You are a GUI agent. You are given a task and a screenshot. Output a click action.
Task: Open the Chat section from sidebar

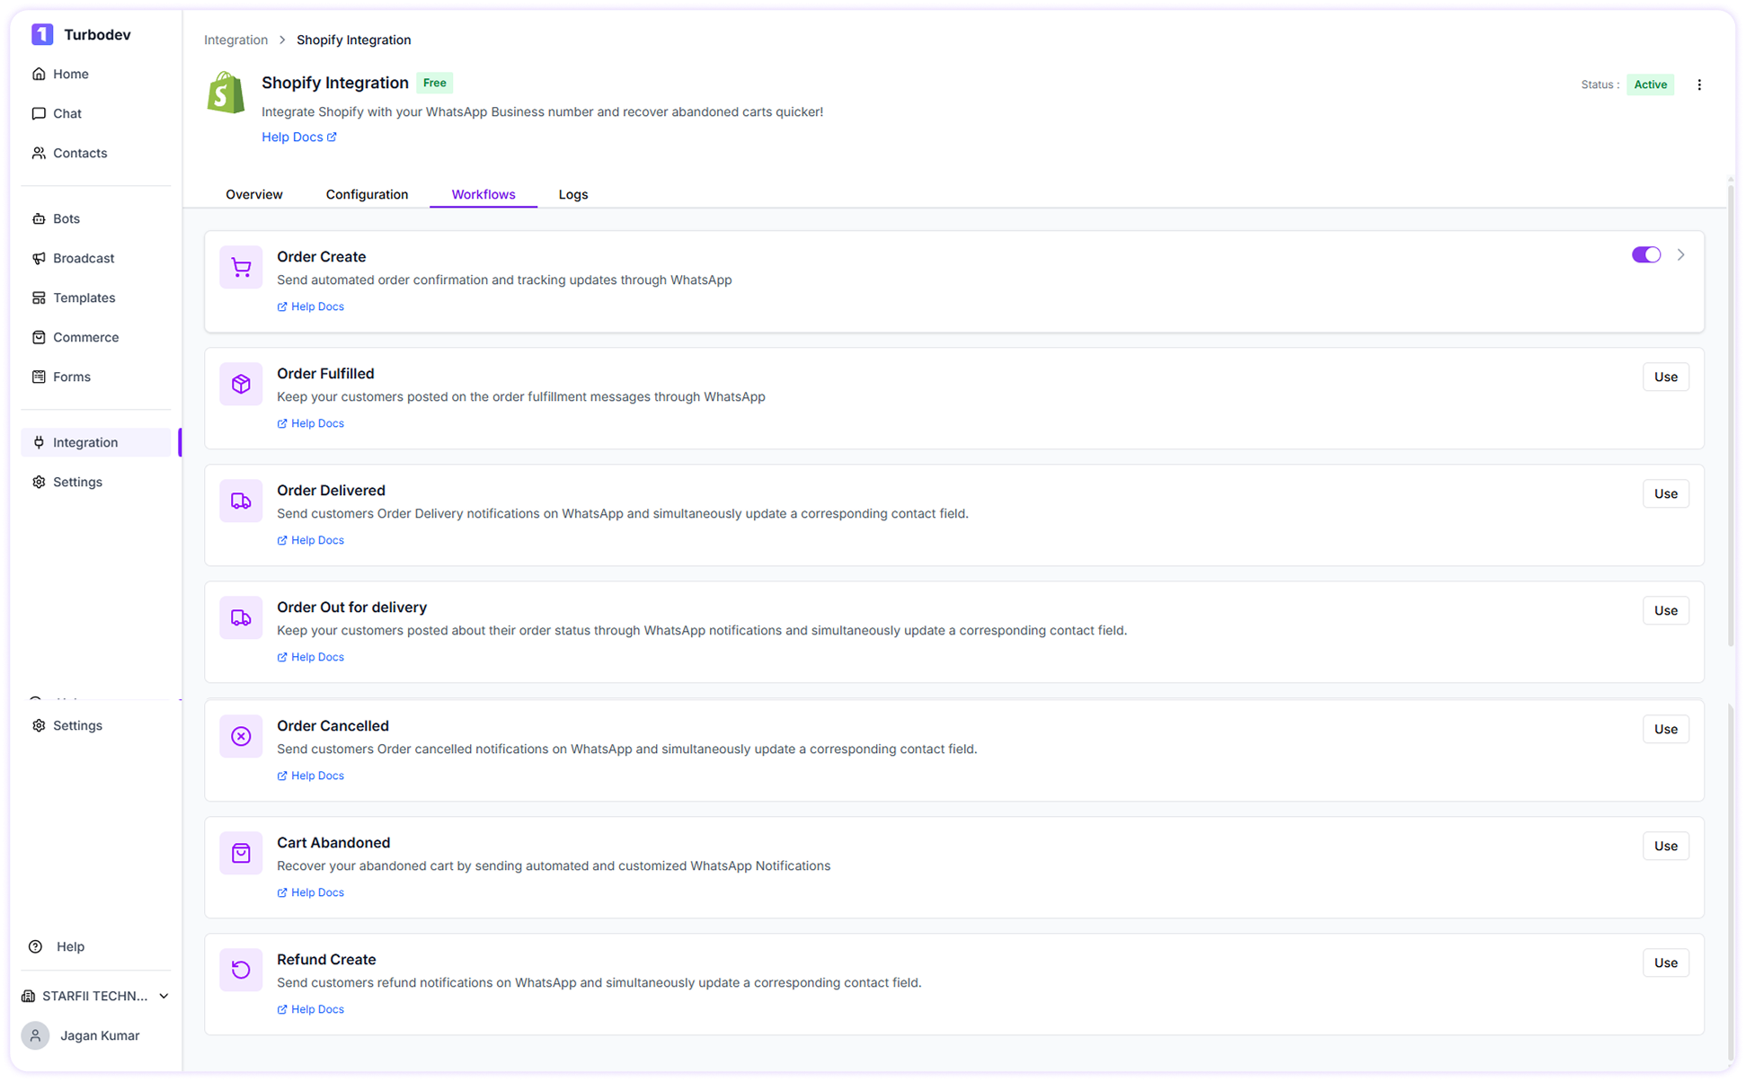pos(67,113)
